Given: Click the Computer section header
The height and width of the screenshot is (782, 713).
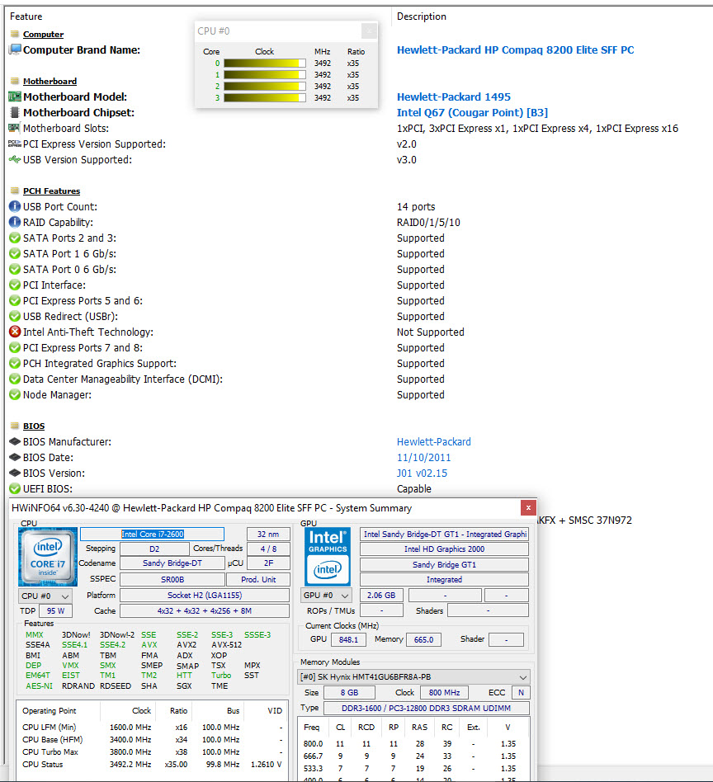Looking at the screenshot, I should tap(43, 34).
